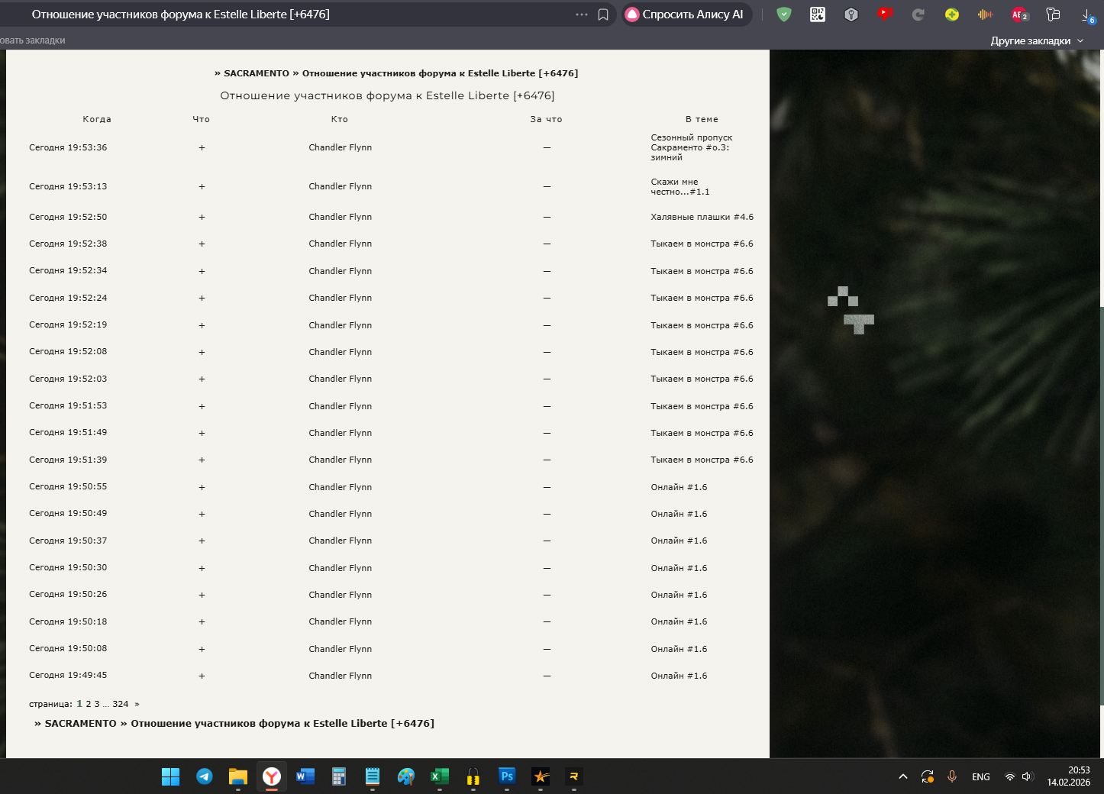
Task: Open Excel from the taskbar
Action: click(440, 776)
